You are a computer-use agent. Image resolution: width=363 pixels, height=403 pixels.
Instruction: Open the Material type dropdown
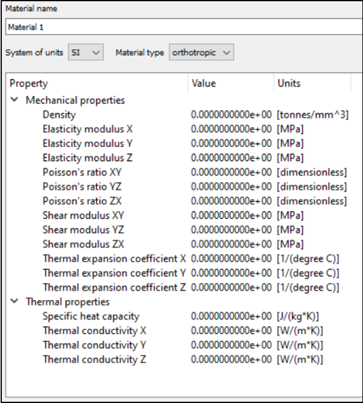pyautogui.click(x=201, y=53)
